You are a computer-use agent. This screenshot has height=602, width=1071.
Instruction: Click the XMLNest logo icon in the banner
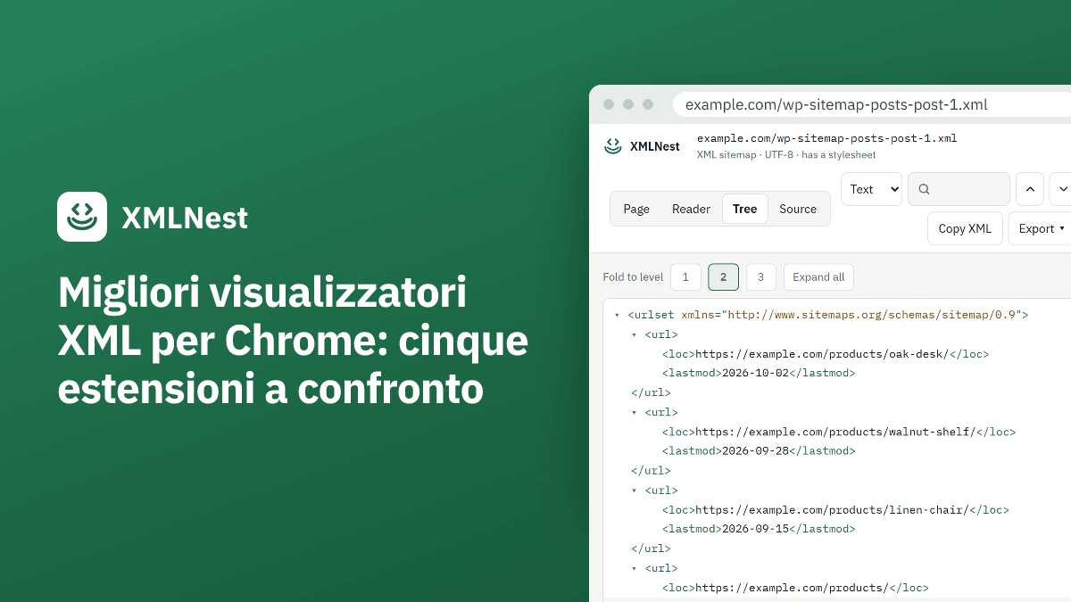tap(82, 217)
